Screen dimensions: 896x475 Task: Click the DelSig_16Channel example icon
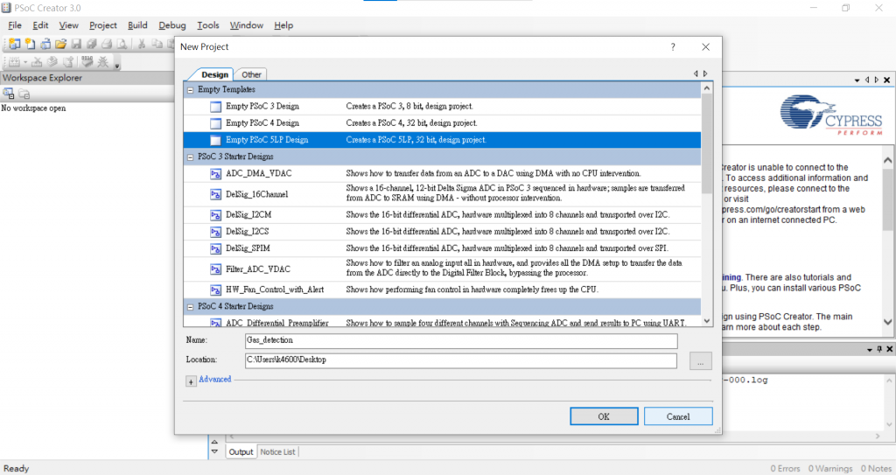(x=215, y=194)
